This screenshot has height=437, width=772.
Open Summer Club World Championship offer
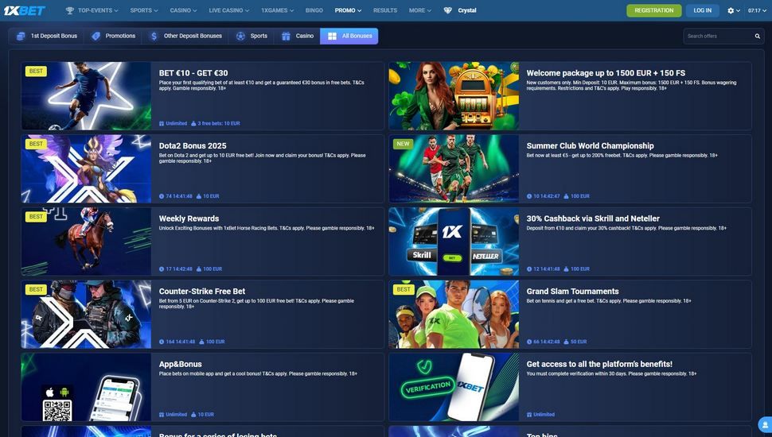590,145
